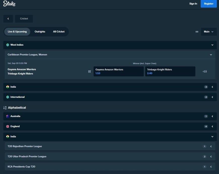Open match statistics via the chart icon
Viewport: 219px width, 174px height.
click(89, 72)
